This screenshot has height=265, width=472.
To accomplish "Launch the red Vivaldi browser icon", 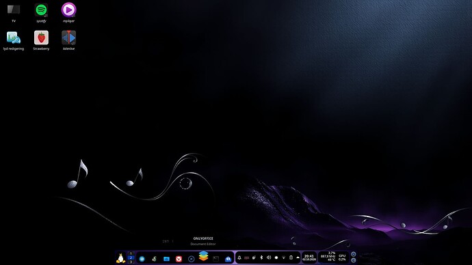I will 179,259.
